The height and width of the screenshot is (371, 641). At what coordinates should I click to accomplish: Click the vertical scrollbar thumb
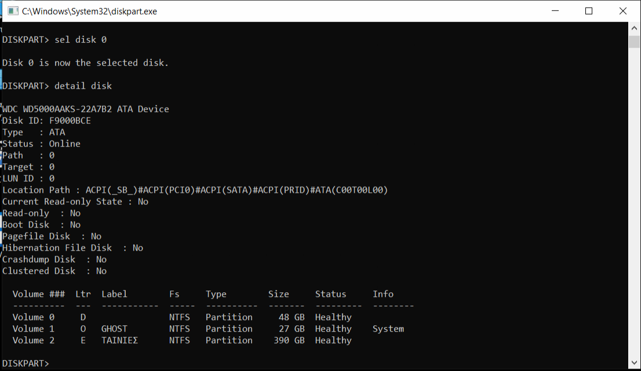(635, 41)
